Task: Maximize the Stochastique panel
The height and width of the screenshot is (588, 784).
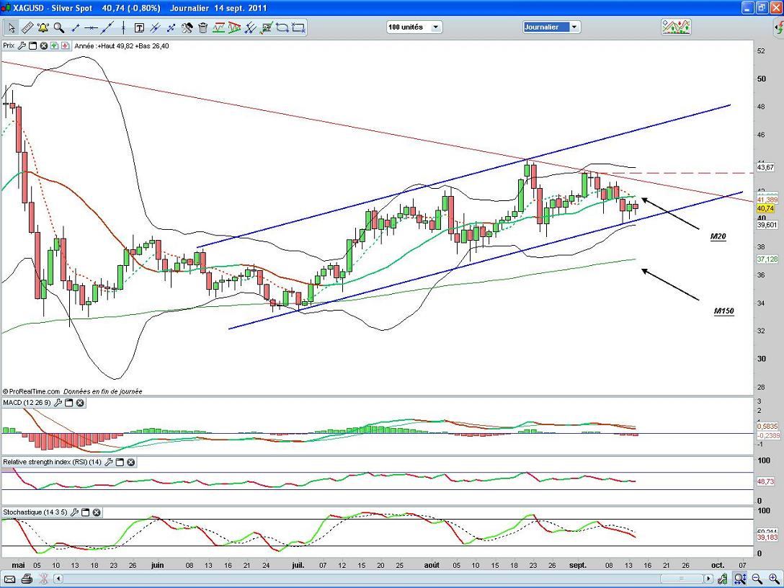Action: tap(86, 512)
